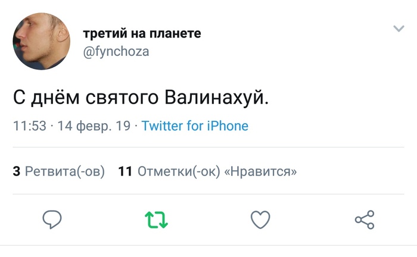
Task: Like the tweet with the heart icon
Action: coord(260,220)
